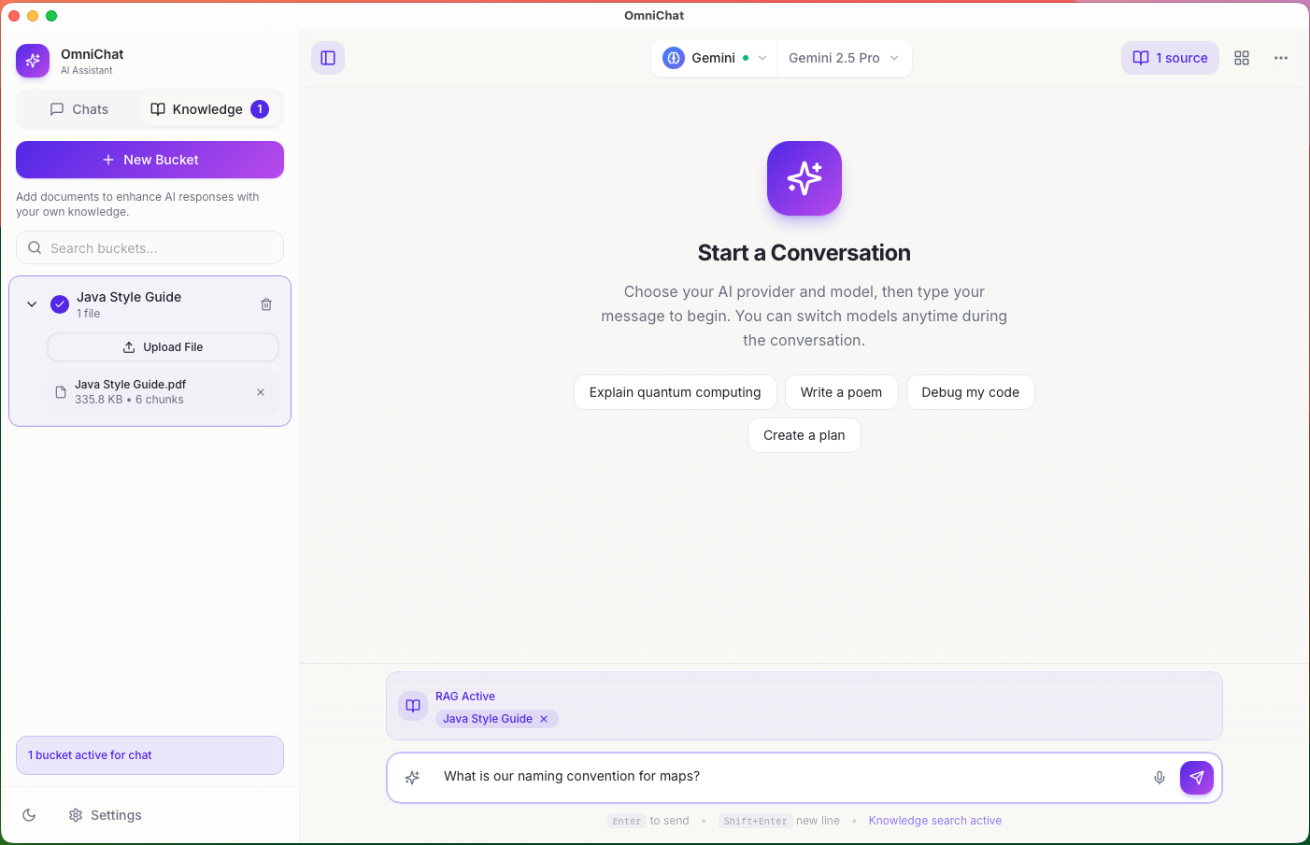Click the microphone voice input icon

(1160, 778)
